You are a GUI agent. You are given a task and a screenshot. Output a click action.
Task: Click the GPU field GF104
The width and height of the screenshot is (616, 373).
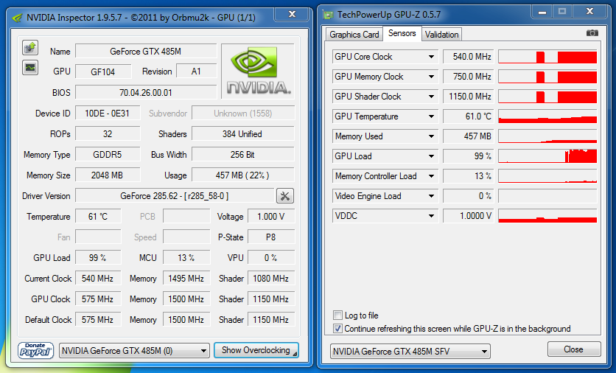pos(103,72)
